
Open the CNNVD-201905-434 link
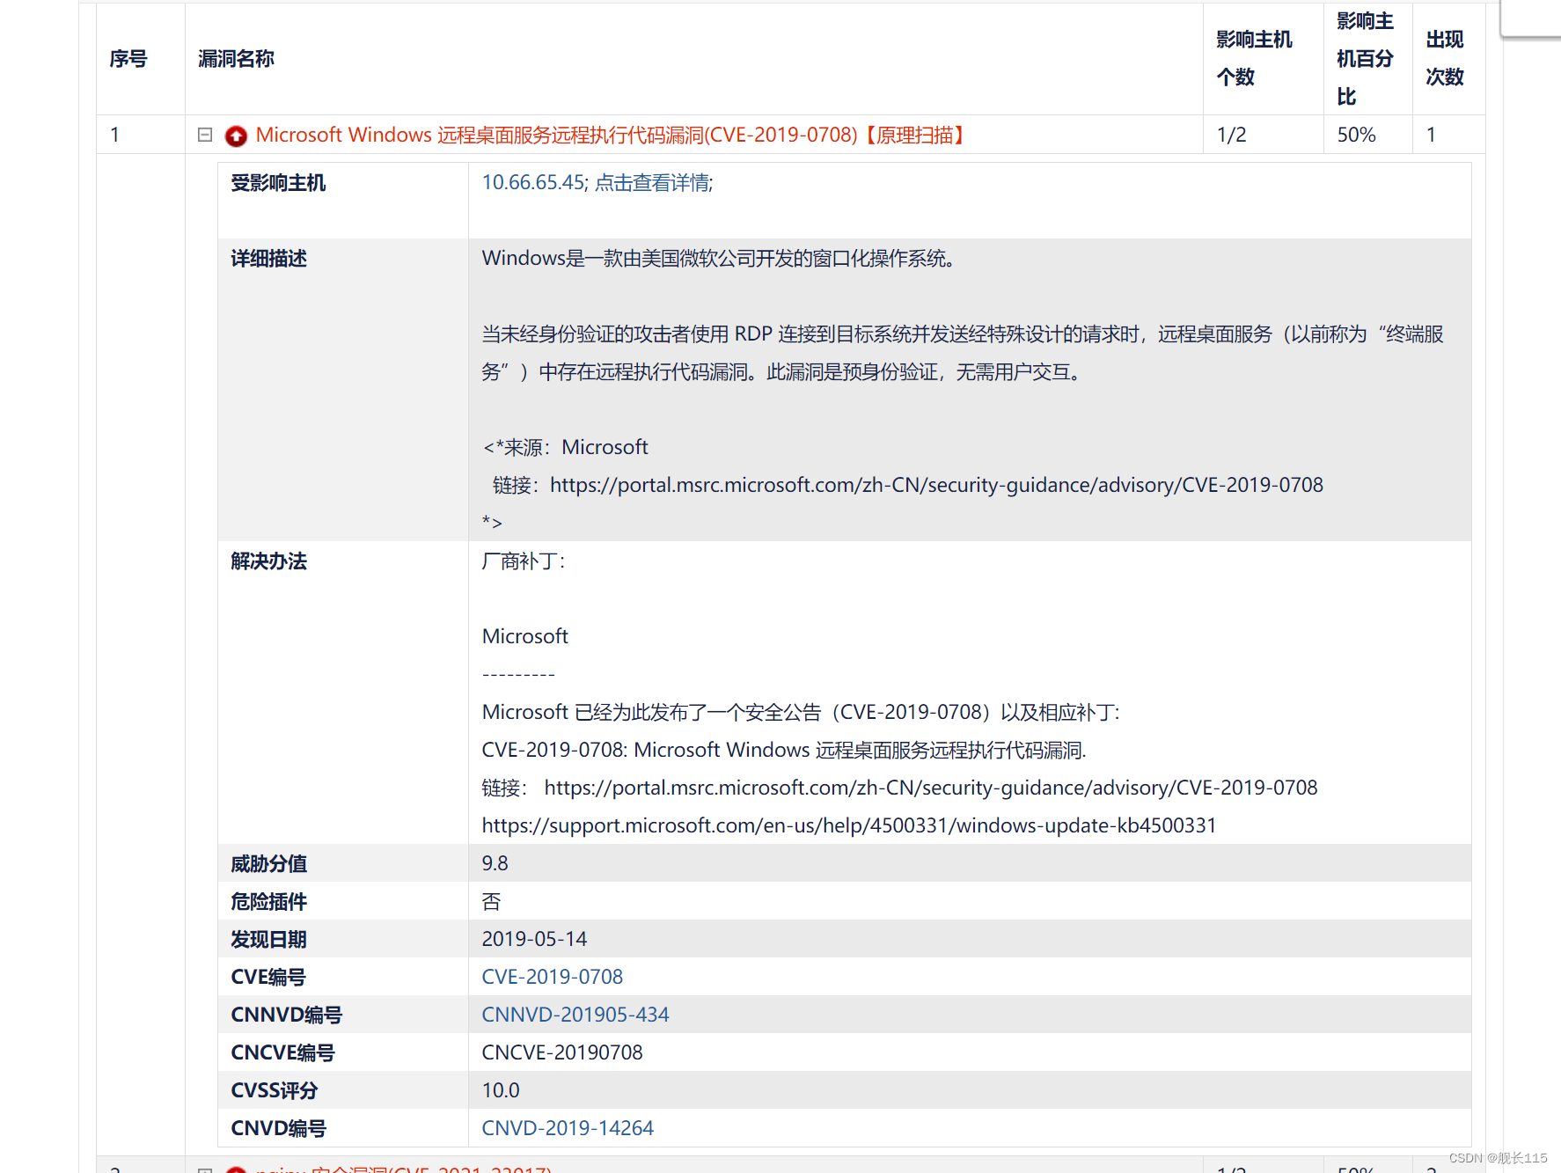pyautogui.click(x=575, y=1014)
